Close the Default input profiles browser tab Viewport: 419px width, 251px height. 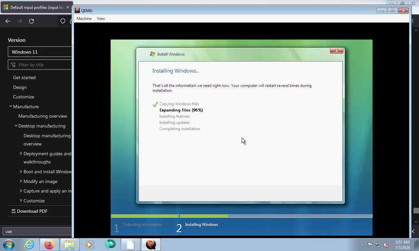[x=68, y=7]
